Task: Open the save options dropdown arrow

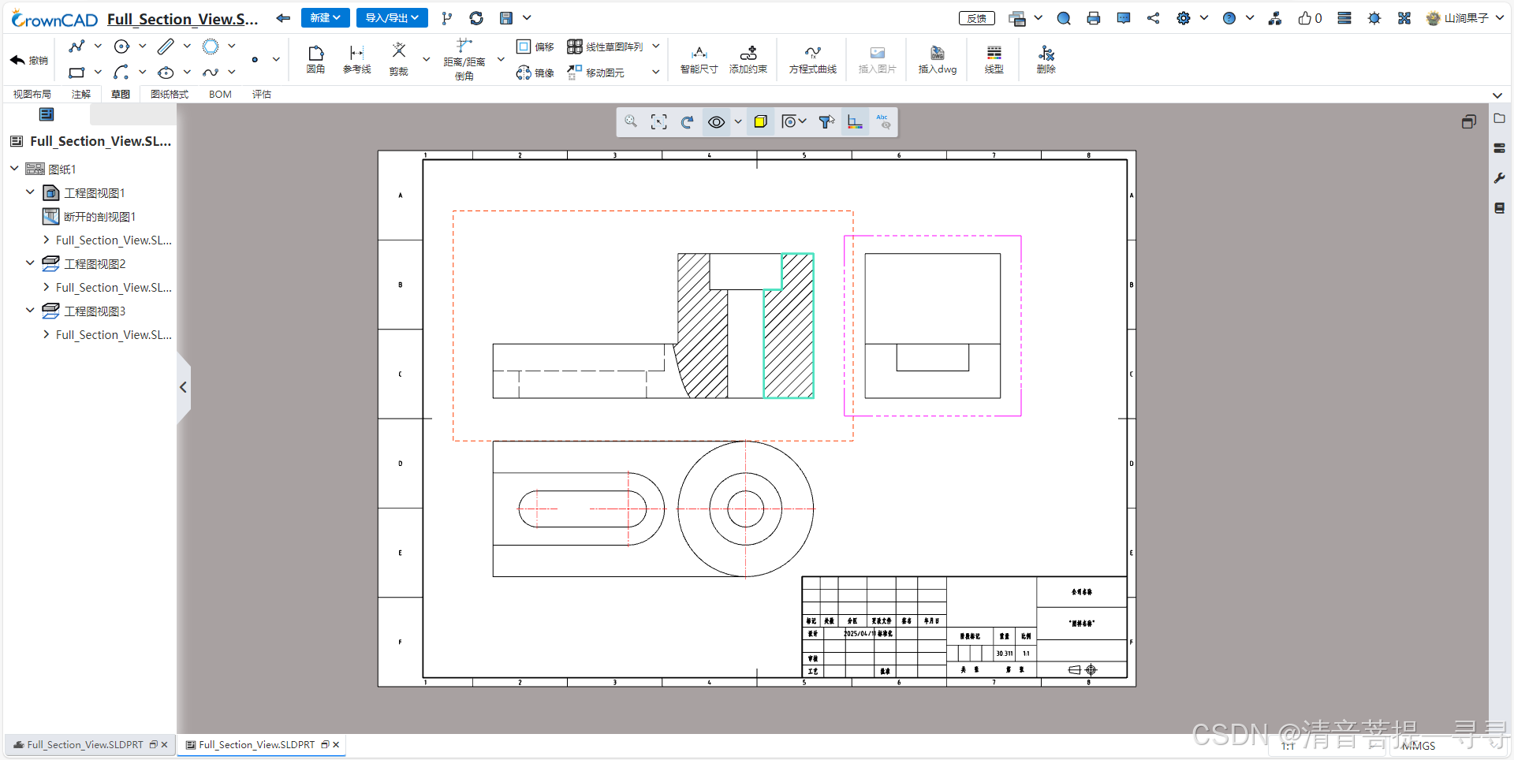Action: (527, 17)
